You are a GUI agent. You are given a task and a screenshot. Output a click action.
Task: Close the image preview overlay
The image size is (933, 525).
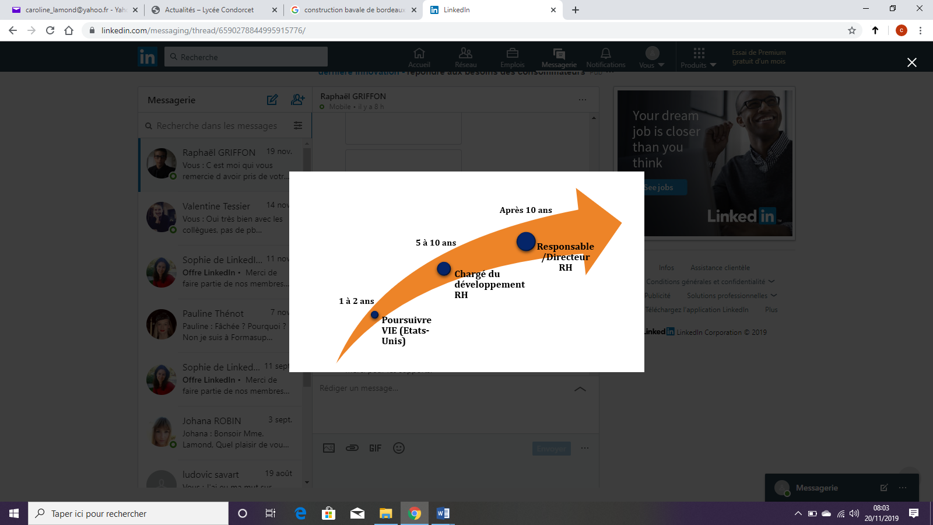[x=911, y=62]
